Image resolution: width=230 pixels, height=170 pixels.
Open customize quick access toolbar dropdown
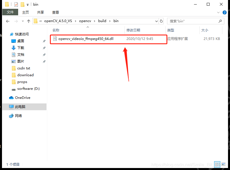(x=28, y=5)
